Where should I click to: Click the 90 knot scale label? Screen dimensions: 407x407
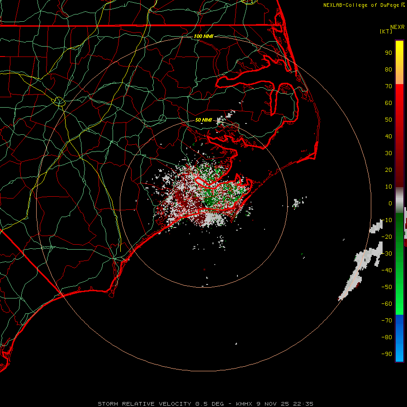388,53
